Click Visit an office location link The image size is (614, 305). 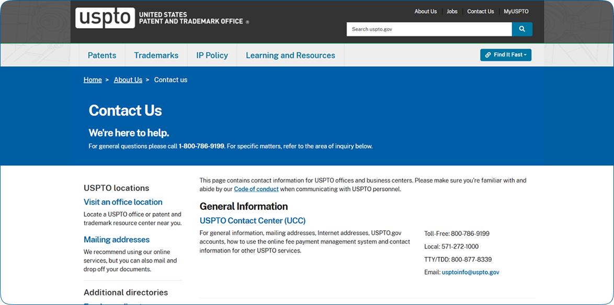point(123,202)
